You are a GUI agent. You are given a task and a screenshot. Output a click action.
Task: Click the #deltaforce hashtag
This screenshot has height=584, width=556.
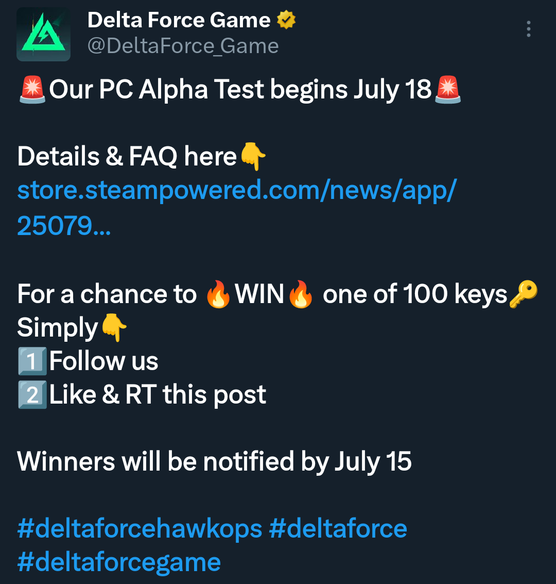[338, 528]
